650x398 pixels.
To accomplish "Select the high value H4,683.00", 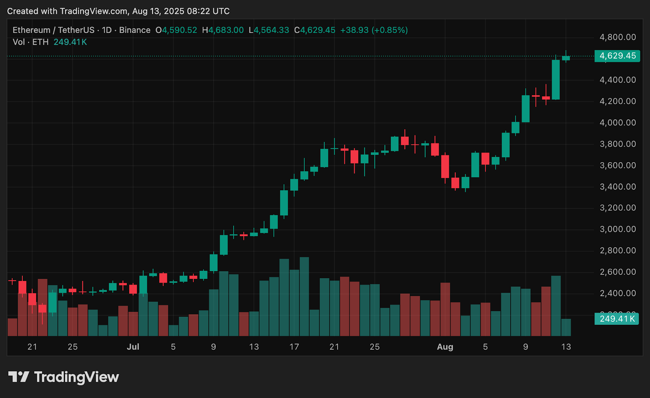I will click(223, 30).
